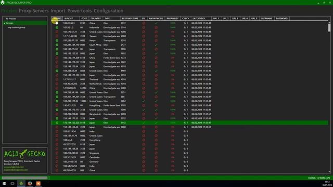Sort by Response Time column header
The image size is (333, 187).
coord(130,19)
